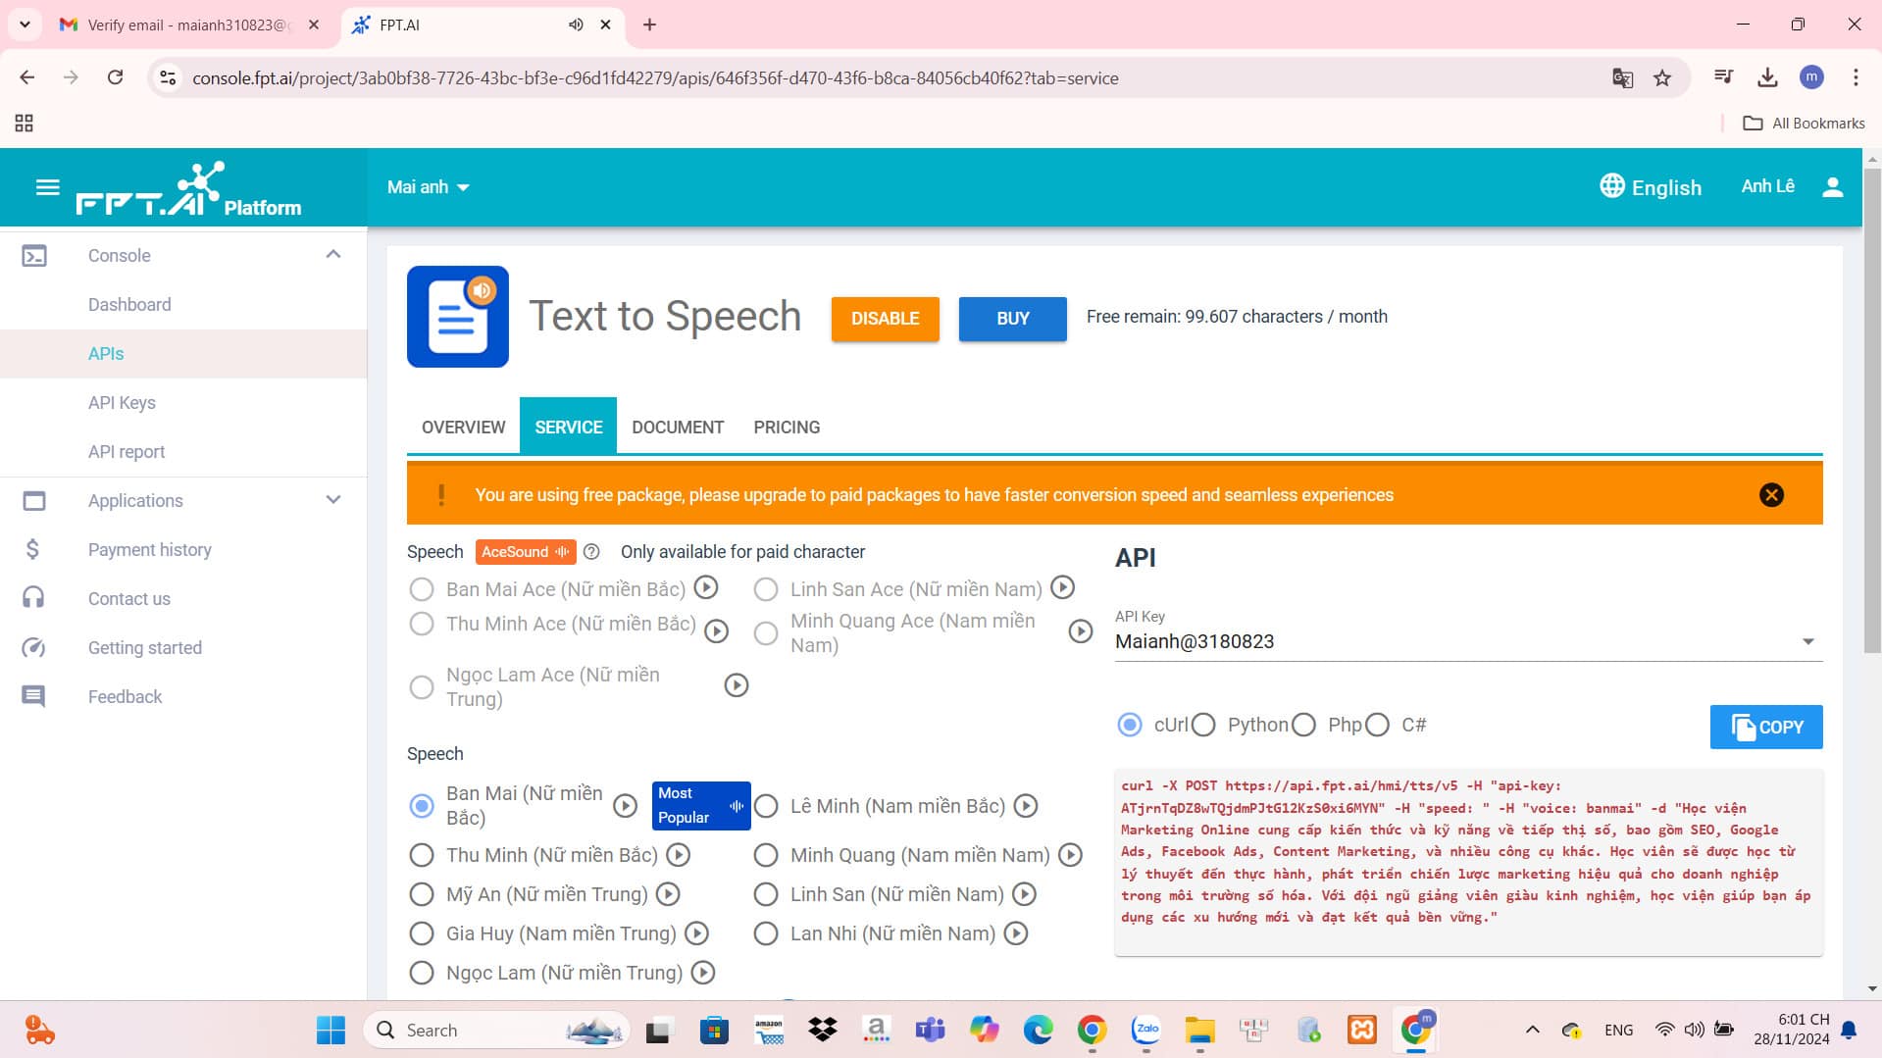Click the DISABLE button
Screen dimensions: 1882x1058
885,319
